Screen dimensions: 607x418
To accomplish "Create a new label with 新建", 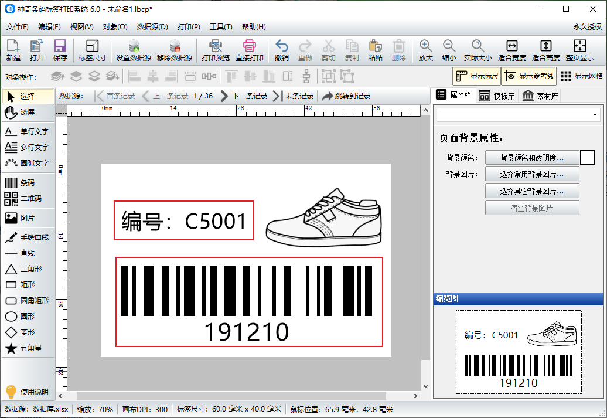I will click(13, 50).
